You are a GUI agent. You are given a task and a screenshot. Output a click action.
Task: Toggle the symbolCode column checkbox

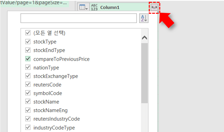coord(28,93)
